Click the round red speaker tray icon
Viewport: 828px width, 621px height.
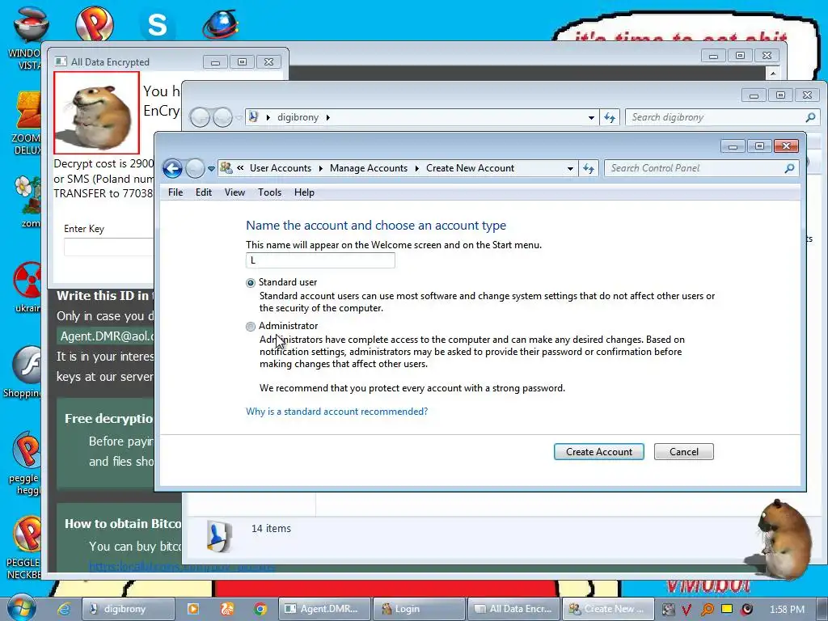(746, 610)
